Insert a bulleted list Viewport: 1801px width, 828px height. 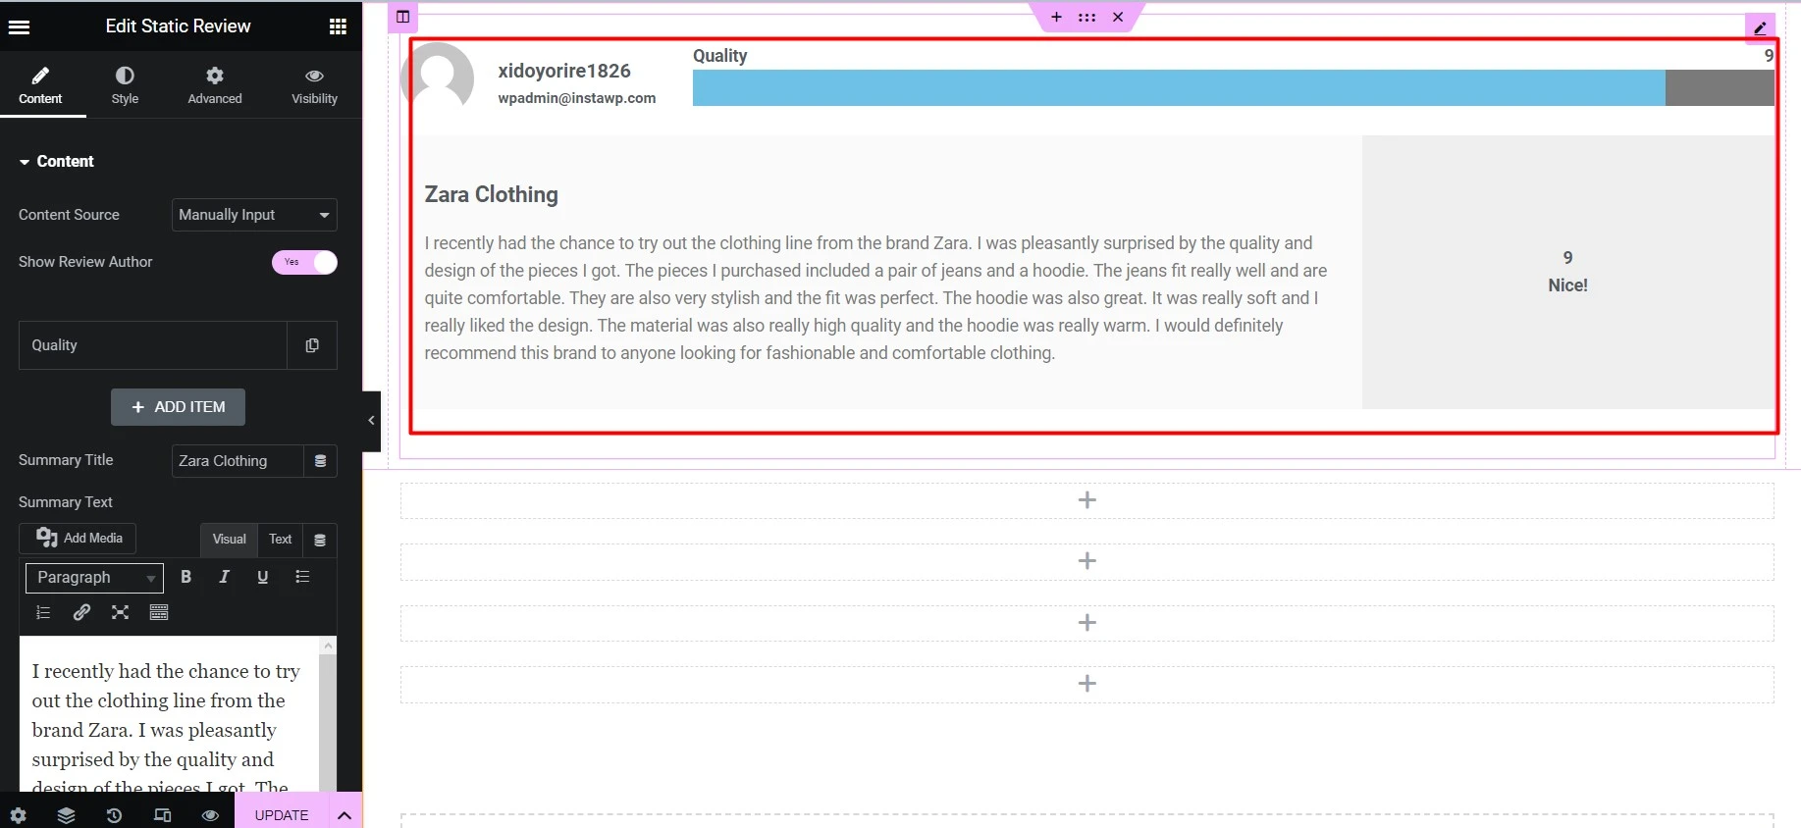[x=302, y=577]
